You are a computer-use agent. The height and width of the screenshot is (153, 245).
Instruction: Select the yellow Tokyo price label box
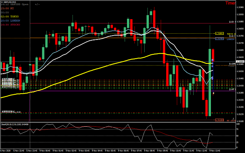point(220,34)
